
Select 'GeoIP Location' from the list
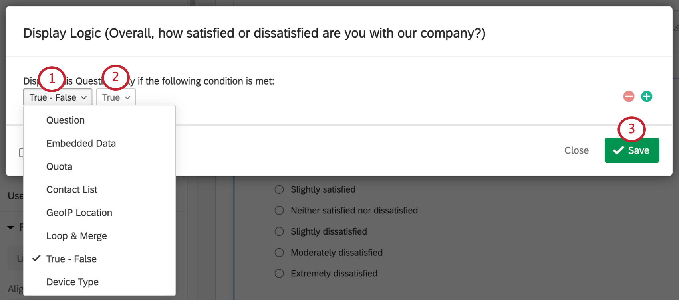(x=79, y=213)
